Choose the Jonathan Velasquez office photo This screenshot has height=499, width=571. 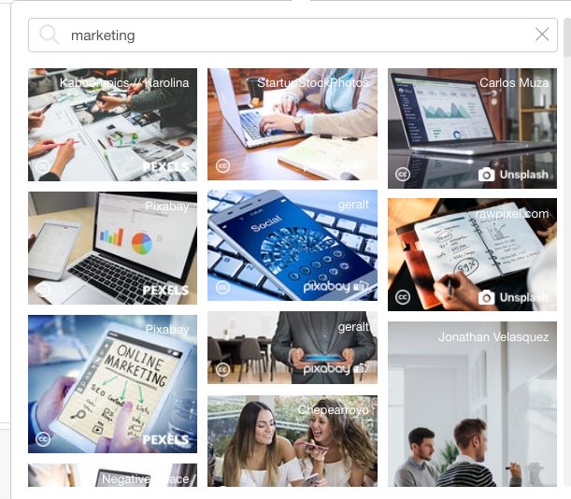click(x=472, y=404)
